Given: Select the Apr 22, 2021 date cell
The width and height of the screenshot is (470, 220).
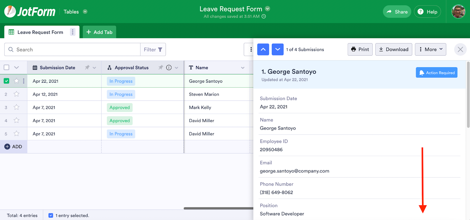Looking at the screenshot, I should pos(64,81).
